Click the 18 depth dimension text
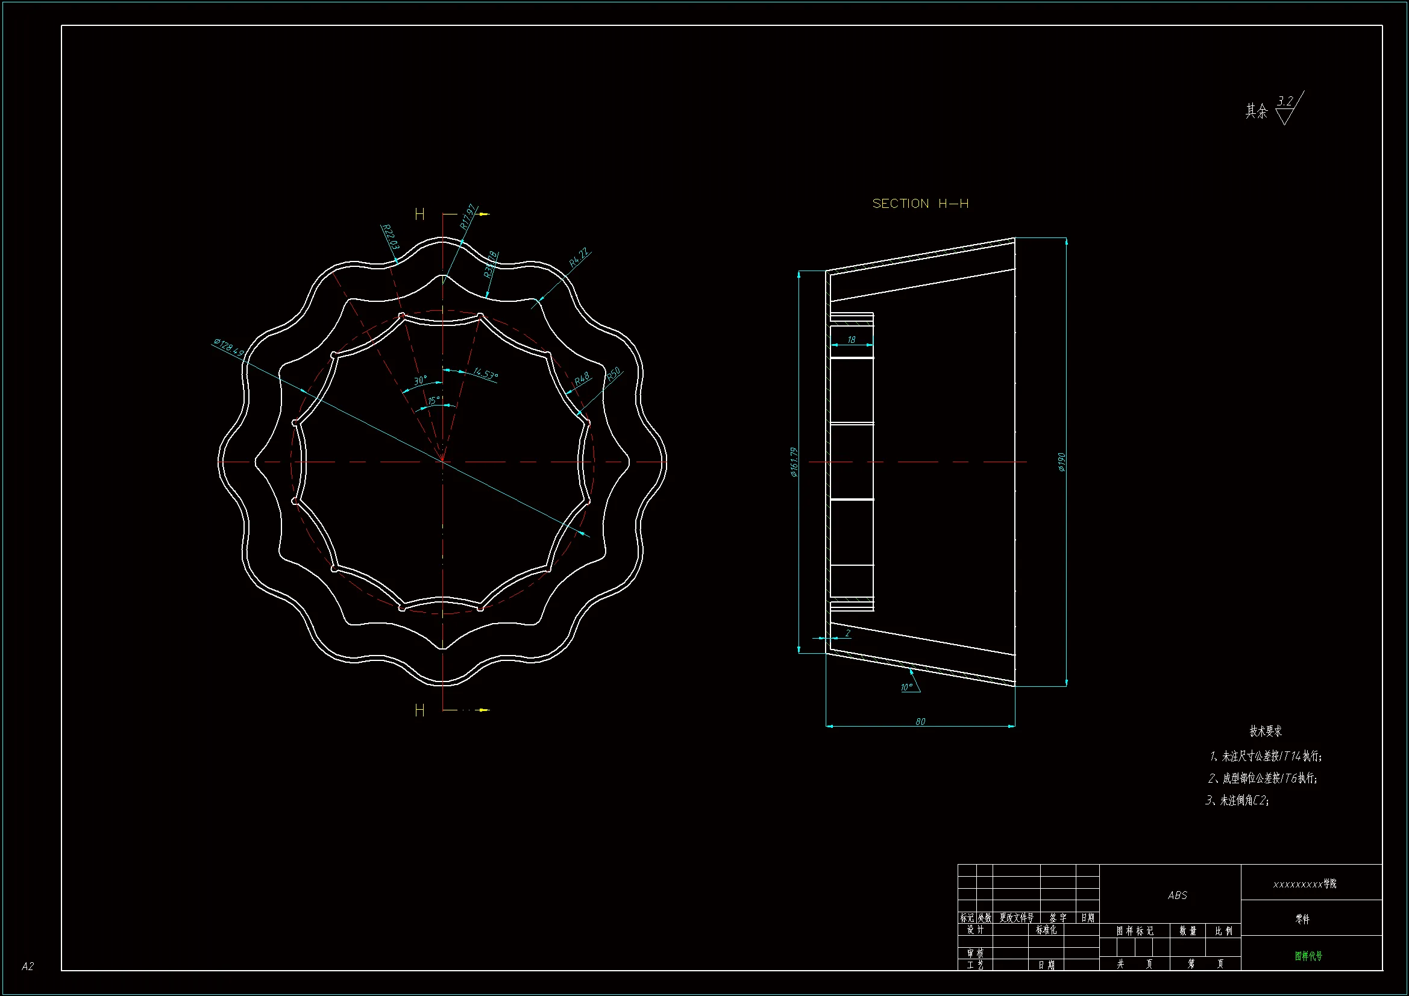This screenshot has height=996, width=1409. [x=851, y=339]
